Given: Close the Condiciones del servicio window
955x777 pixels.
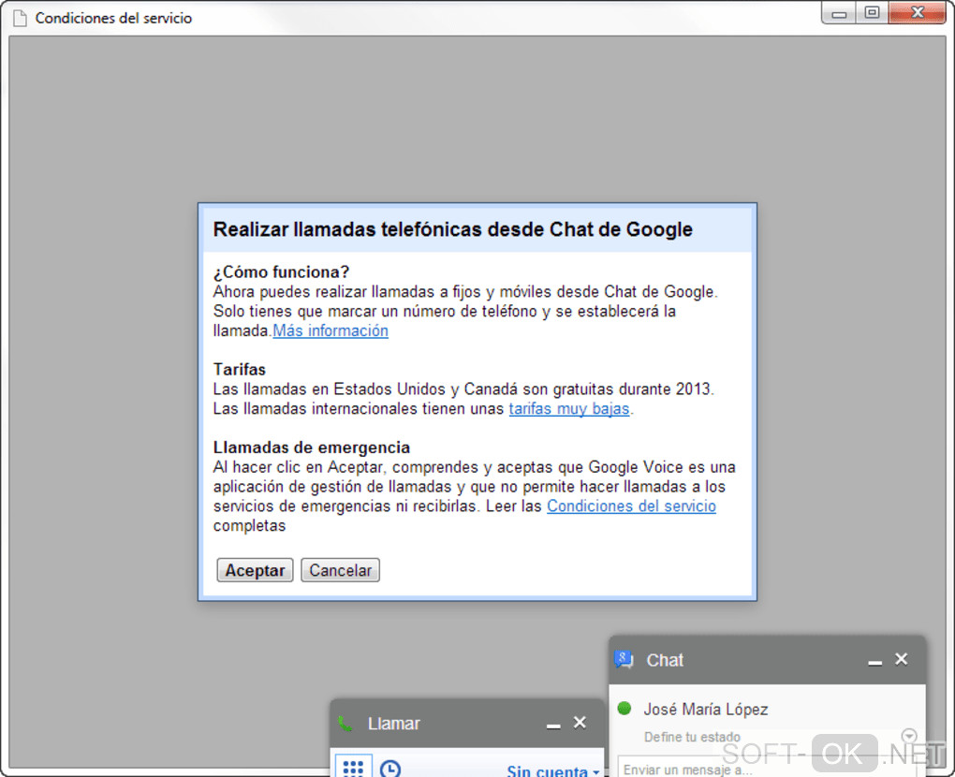Looking at the screenshot, I should pos(918,13).
